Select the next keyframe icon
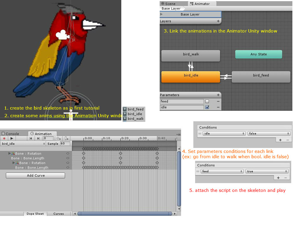This screenshot has width=300, height=225. 38,138
